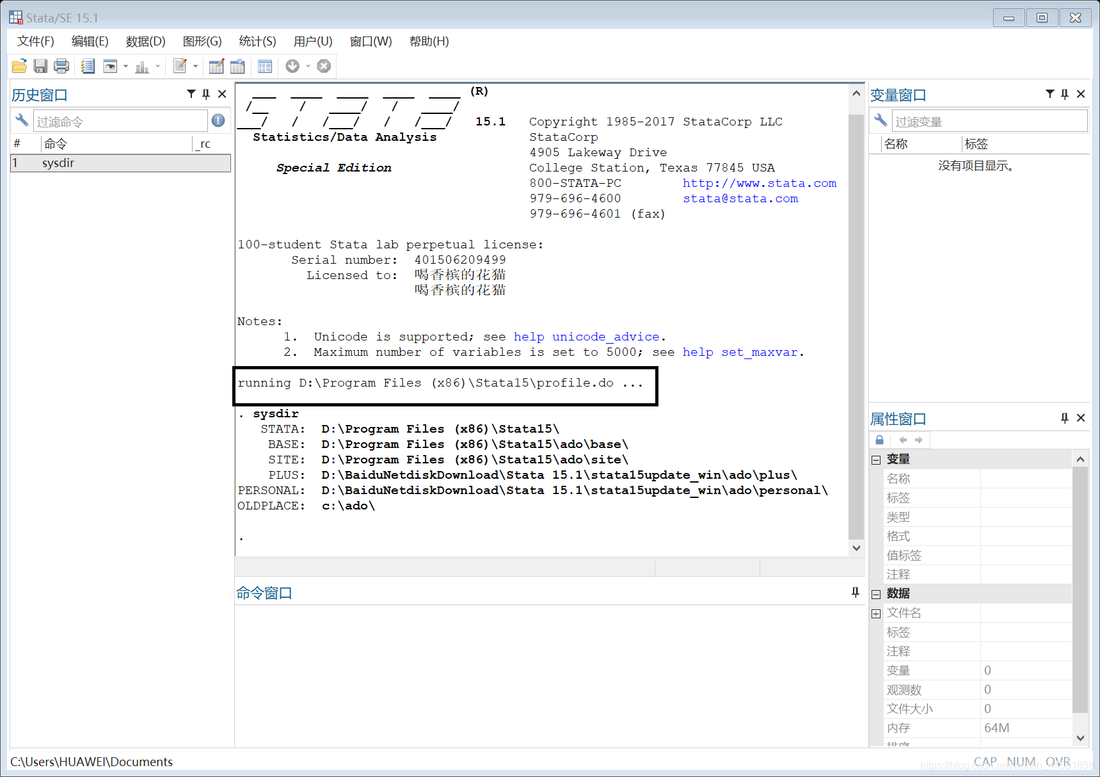Open the Data Editor edit icon
Viewport: 1100px width, 777px height.
(216, 66)
